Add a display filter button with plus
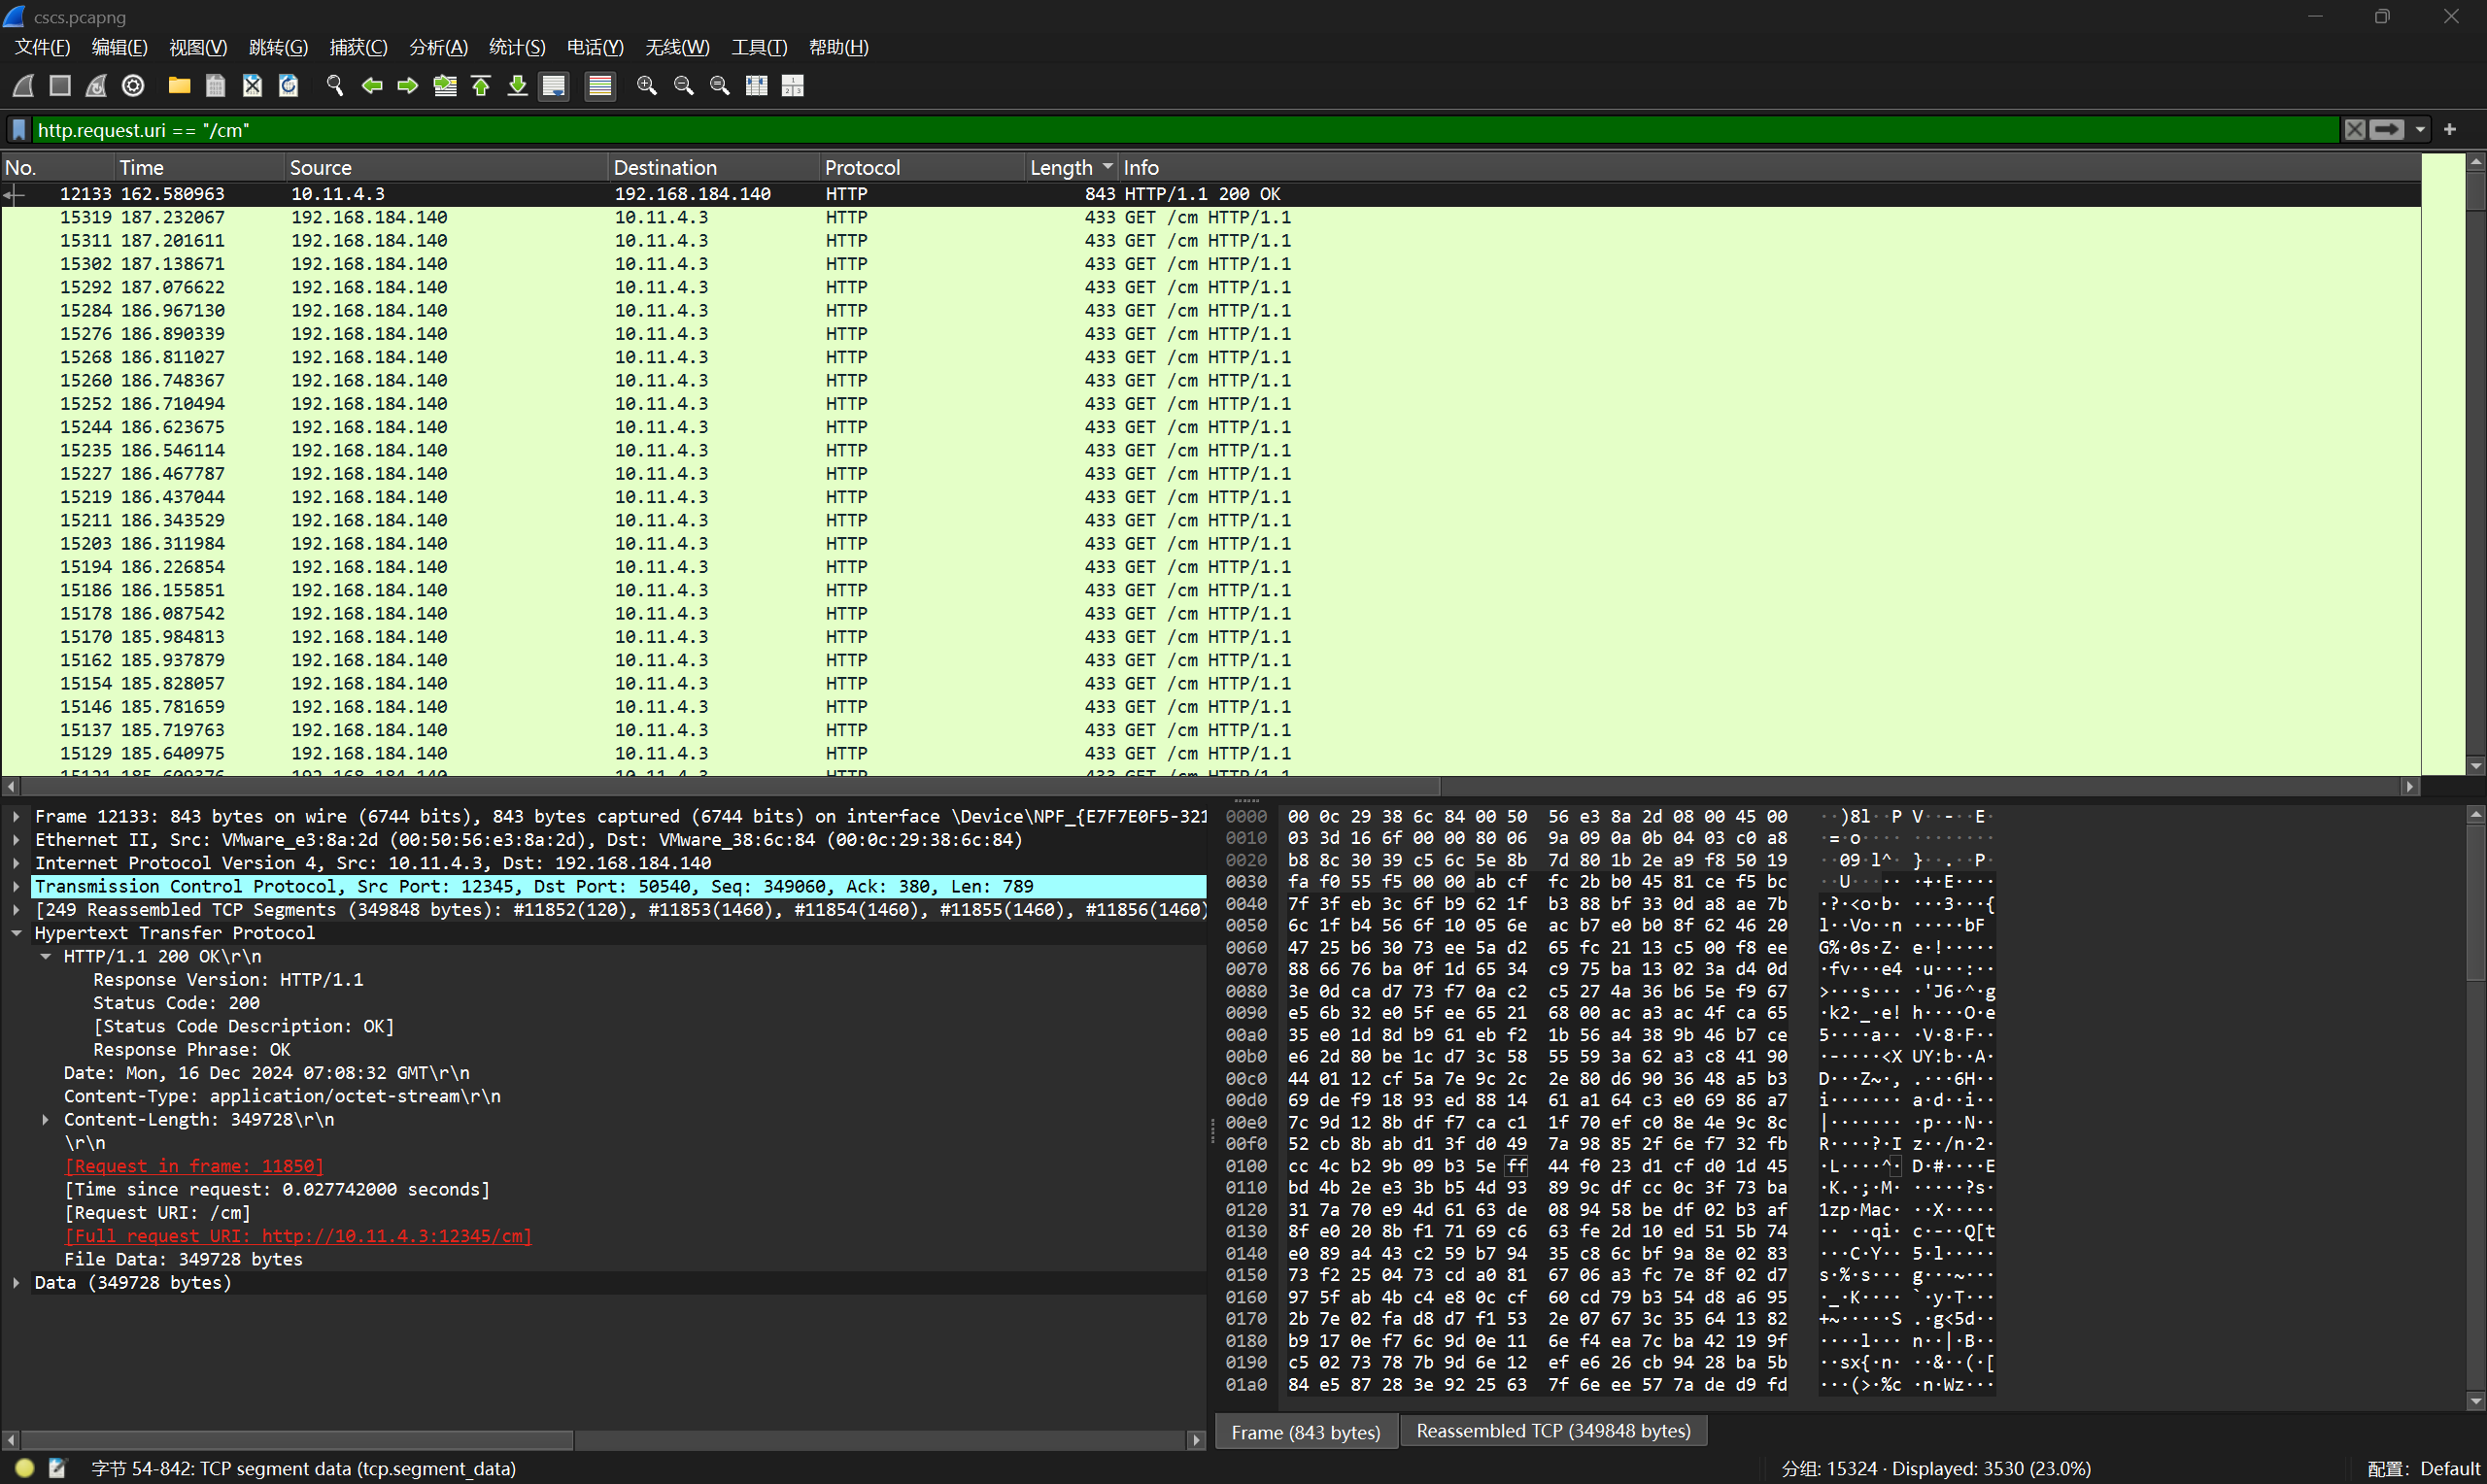The height and width of the screenshot is (1484, 2487). coord(2450,129)
